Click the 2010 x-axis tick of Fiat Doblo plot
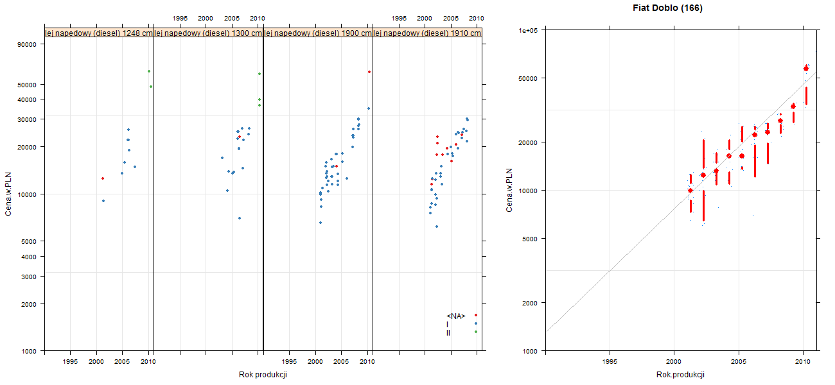The height and width of the screenshot is (385, 835). 803,362
